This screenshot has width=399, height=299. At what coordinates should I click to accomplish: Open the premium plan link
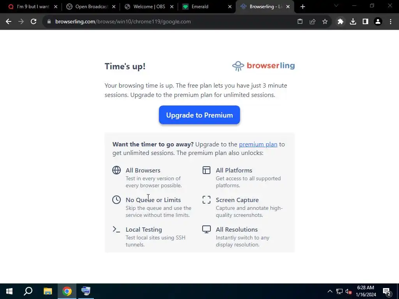(258, 144)
